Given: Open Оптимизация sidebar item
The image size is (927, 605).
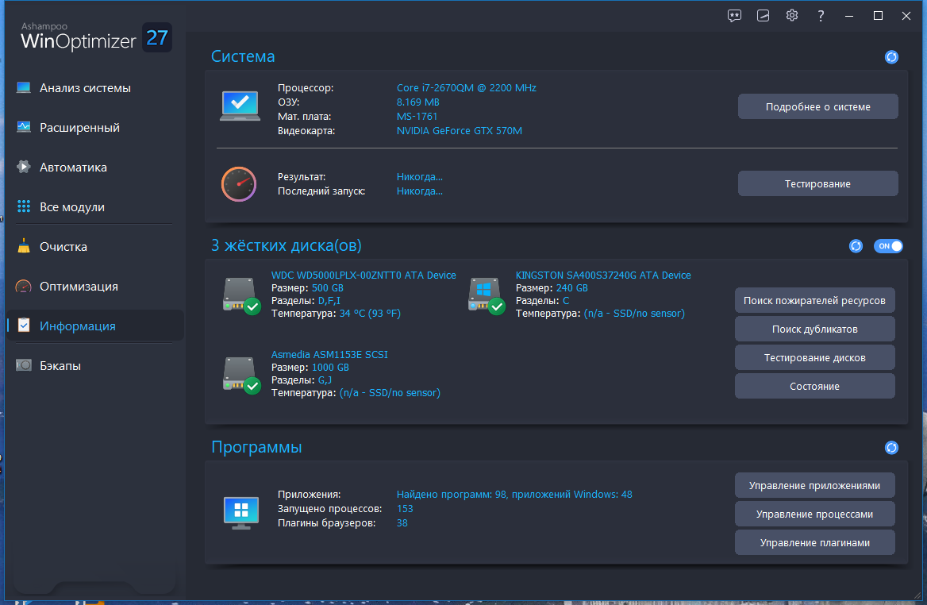Looking at the screenshot, I should click(94, 287).
